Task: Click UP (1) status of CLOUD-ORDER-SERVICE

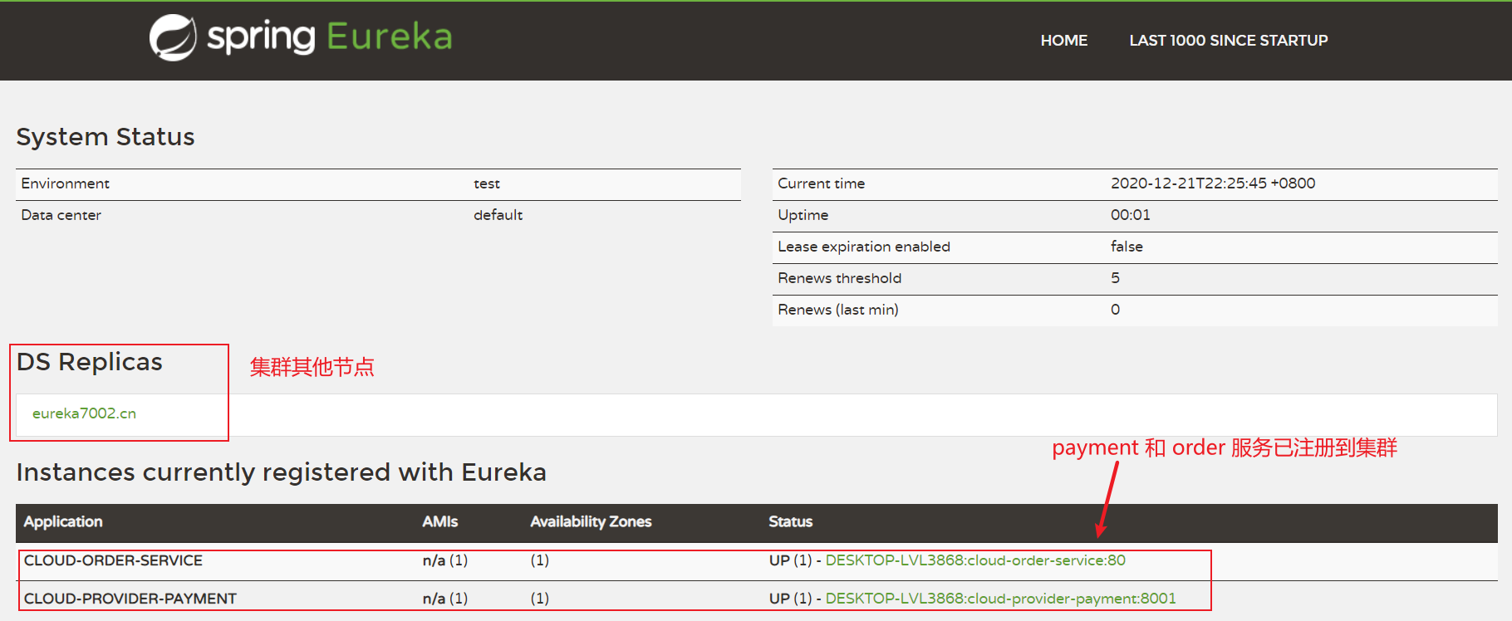Action: pyautogui.click(x=790, y=560)
